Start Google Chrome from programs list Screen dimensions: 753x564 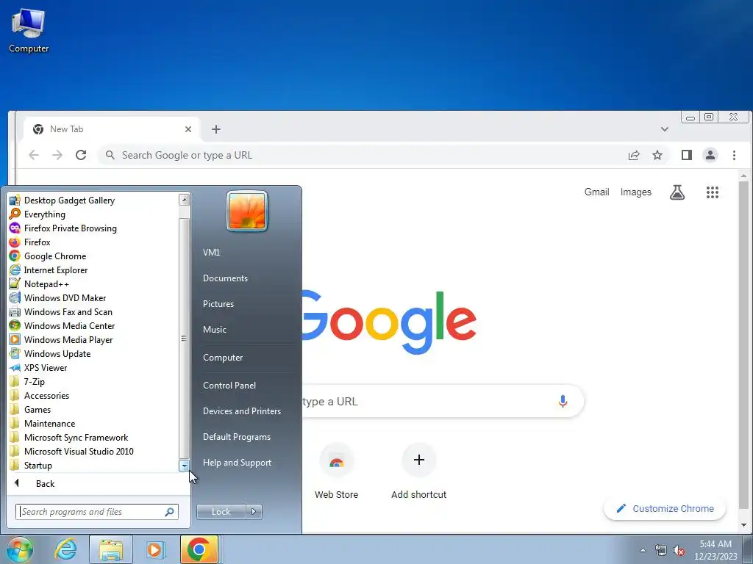click(54, 256)
